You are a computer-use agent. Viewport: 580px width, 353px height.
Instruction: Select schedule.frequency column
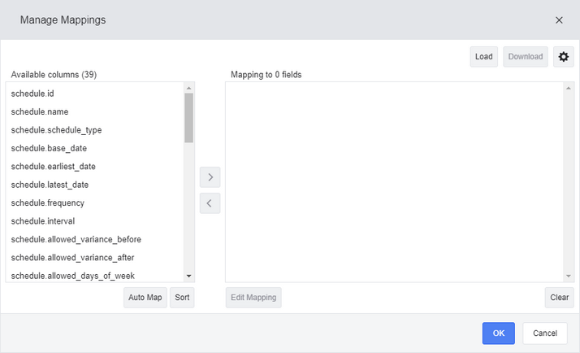pos(95,203)
